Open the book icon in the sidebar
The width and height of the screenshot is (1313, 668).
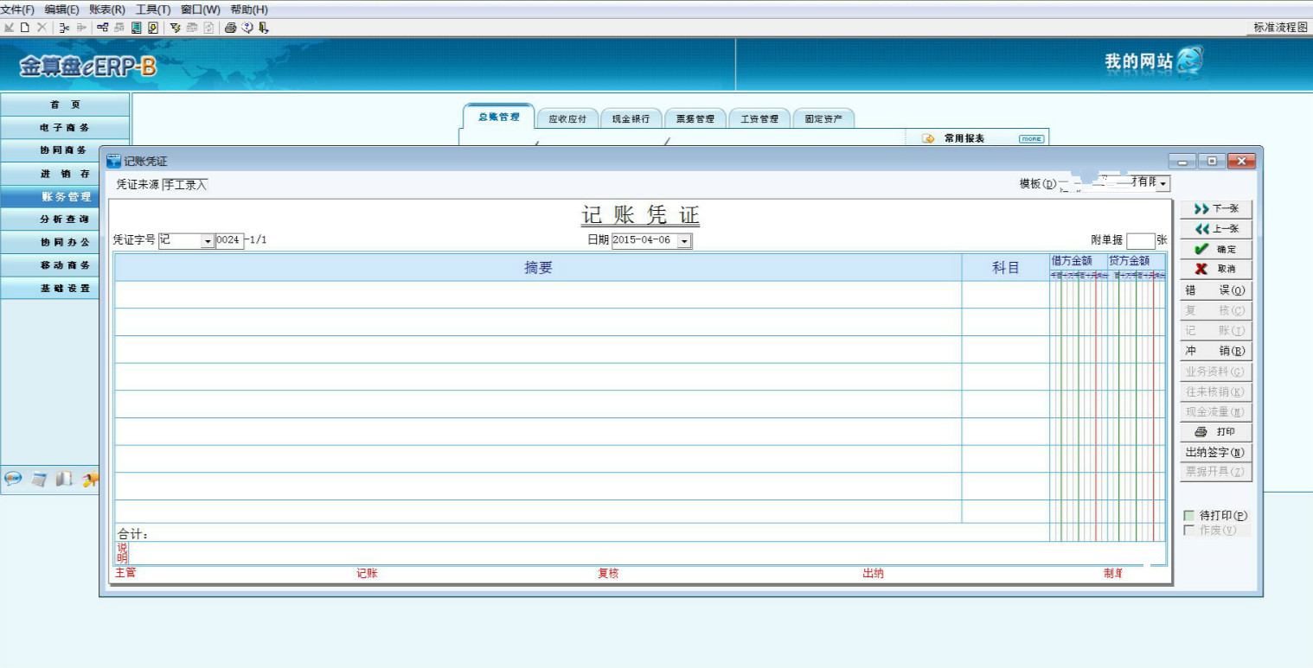[x=64, y=479]
